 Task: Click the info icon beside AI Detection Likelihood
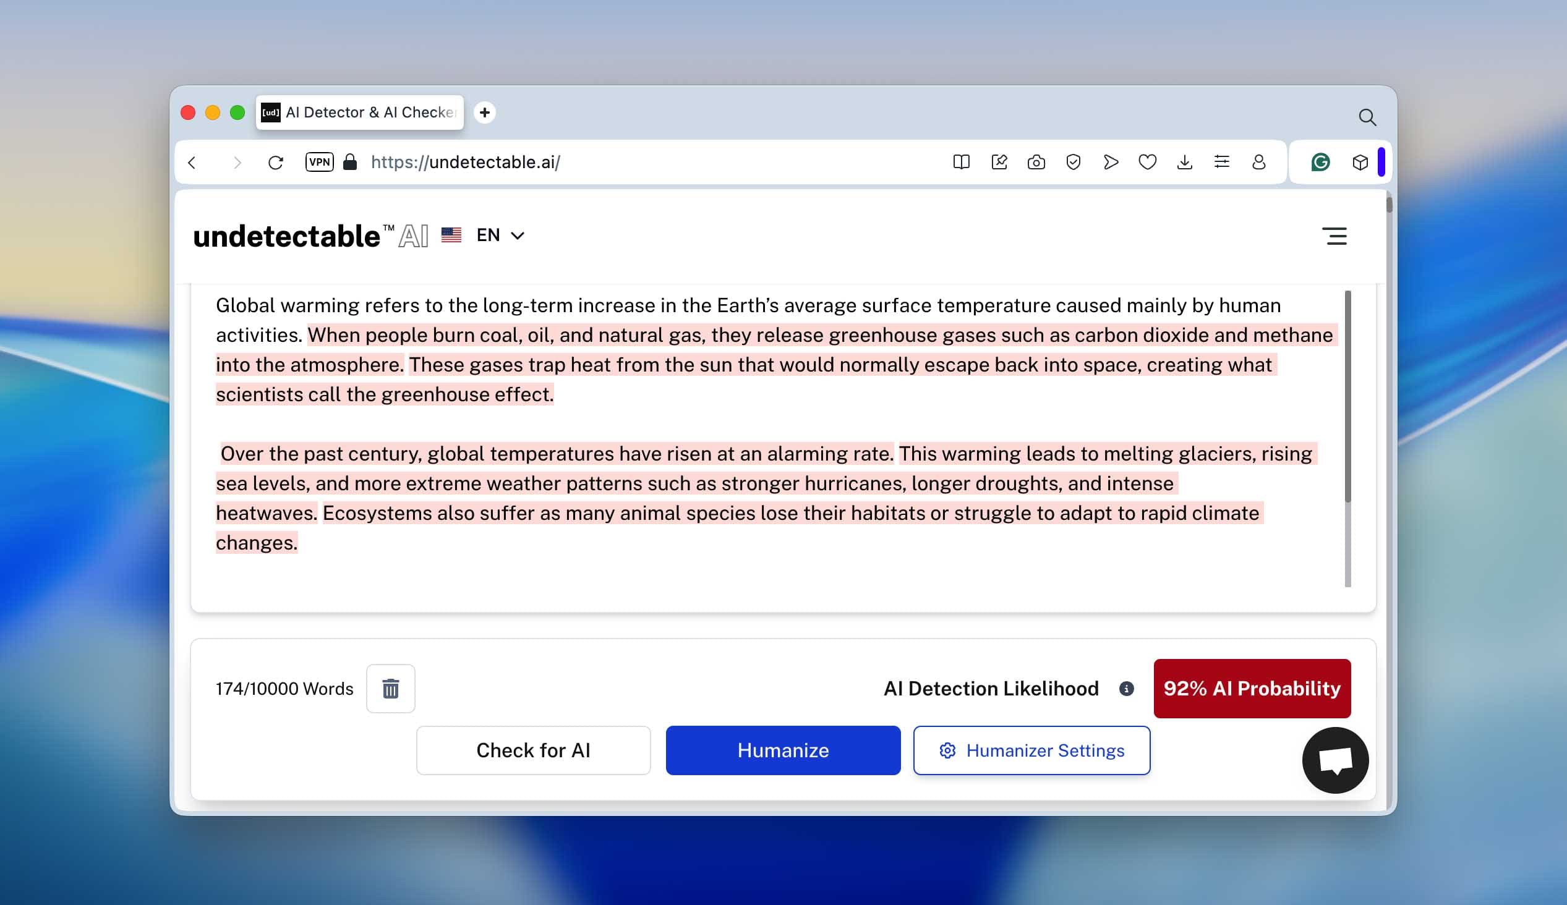1126,688
